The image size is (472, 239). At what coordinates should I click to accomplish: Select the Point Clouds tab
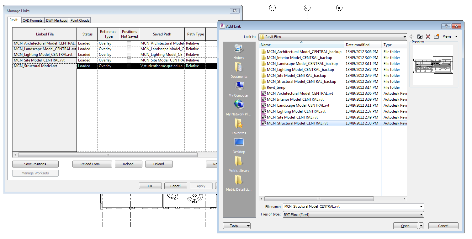pyautogui.click(x=80, y=20)
